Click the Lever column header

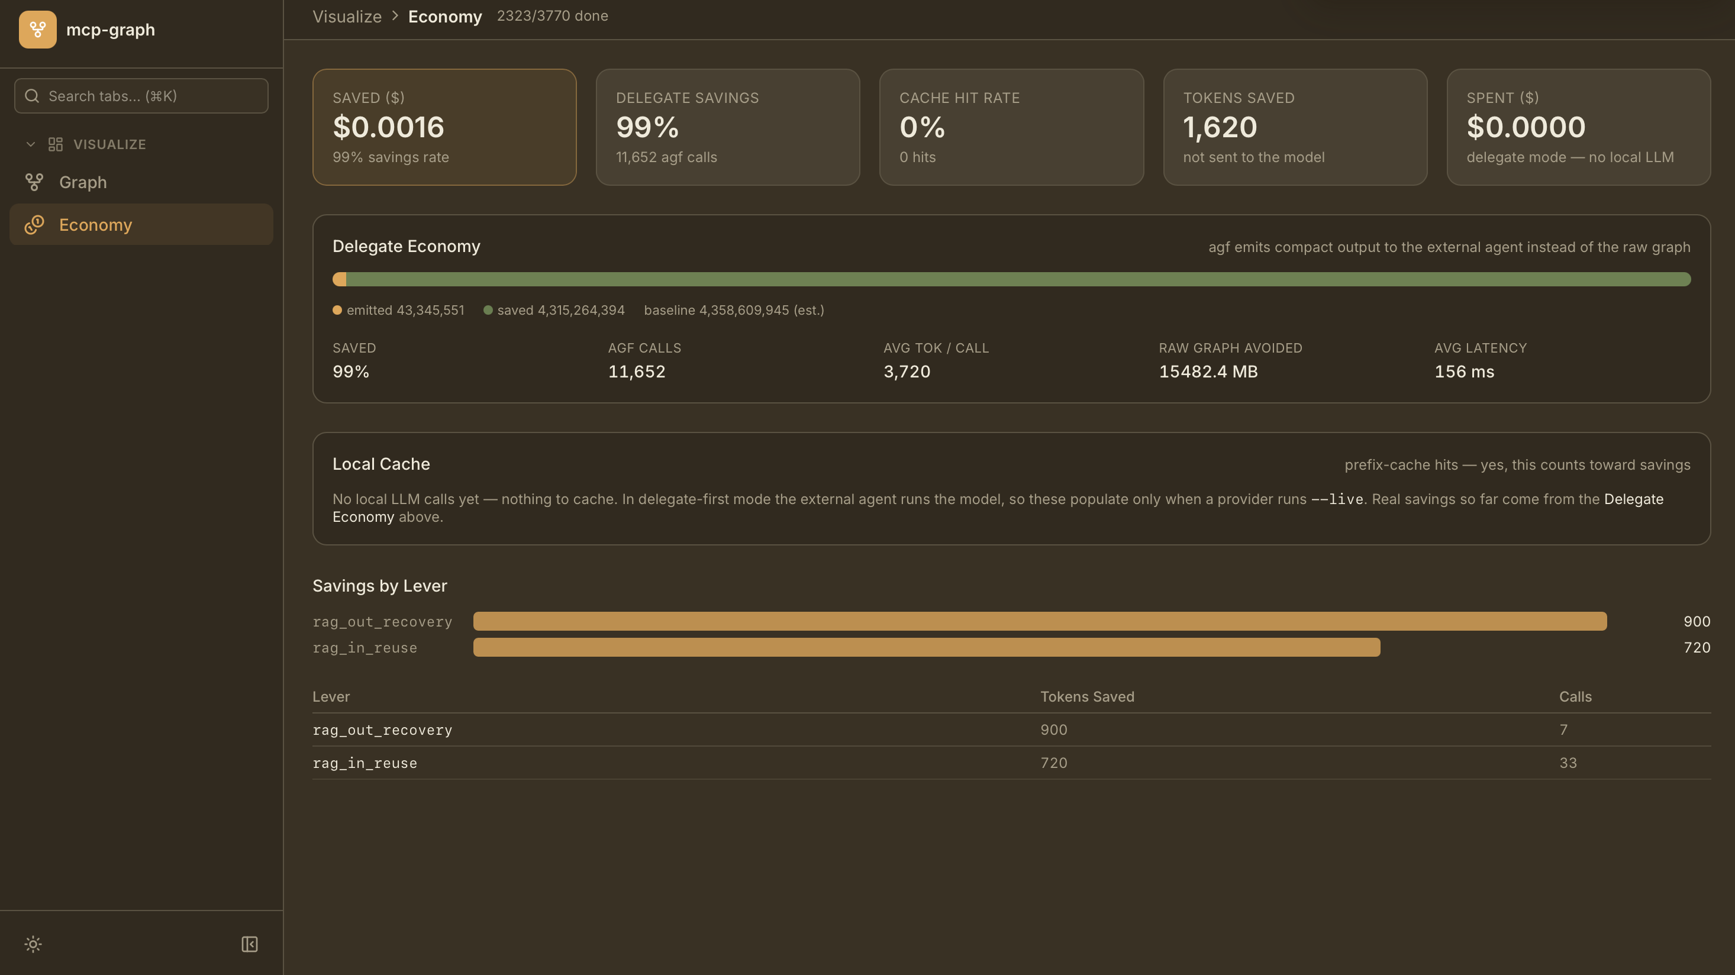(x=331, y=696)
